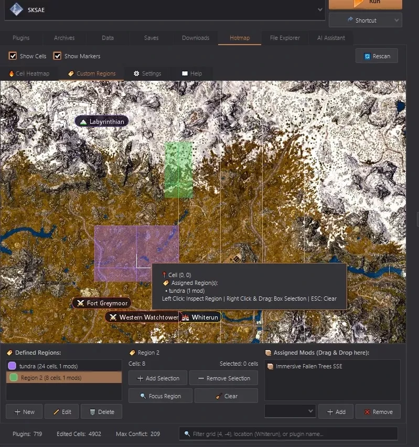
Task: Switch to the Downloads tab
Action: (196, 38)
